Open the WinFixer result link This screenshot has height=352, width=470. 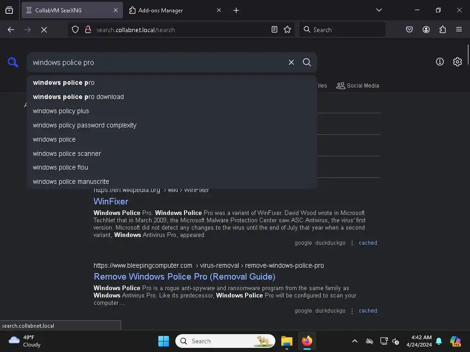click(x=111, y=202)
